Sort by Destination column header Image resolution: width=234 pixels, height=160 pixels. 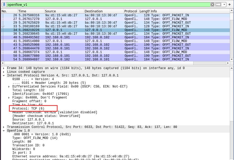[104, 11]
